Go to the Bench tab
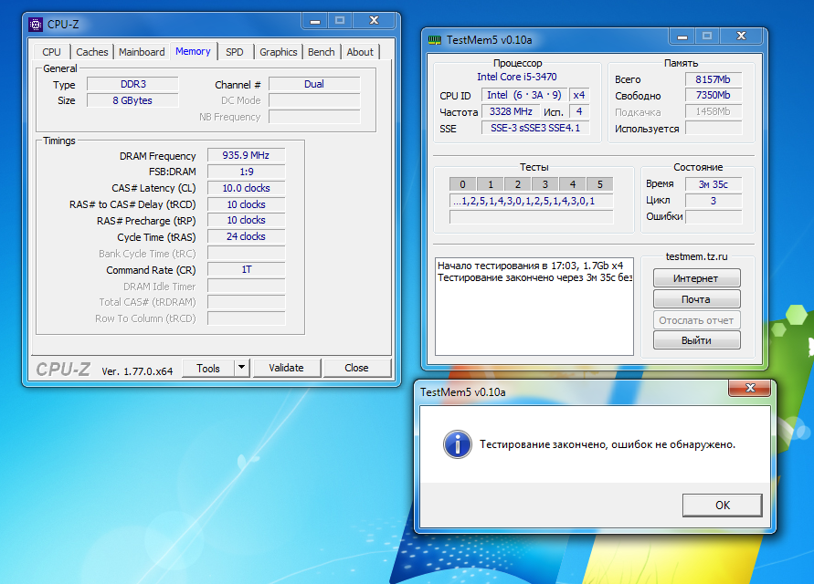Screen dimensions: 814x584 [322, 52]
